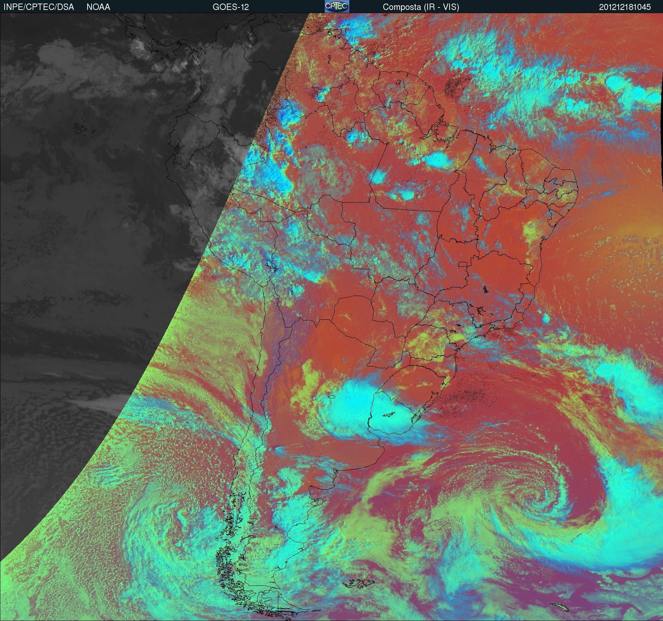Click the Composta (IR - VIS) title

pos(421,7)
